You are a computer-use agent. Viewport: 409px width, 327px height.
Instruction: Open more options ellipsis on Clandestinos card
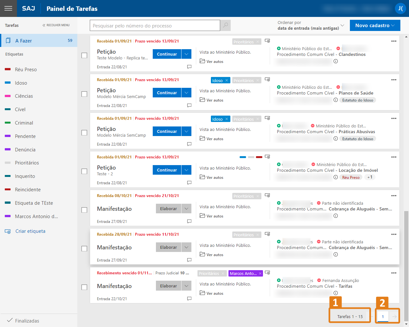[394, 41]
